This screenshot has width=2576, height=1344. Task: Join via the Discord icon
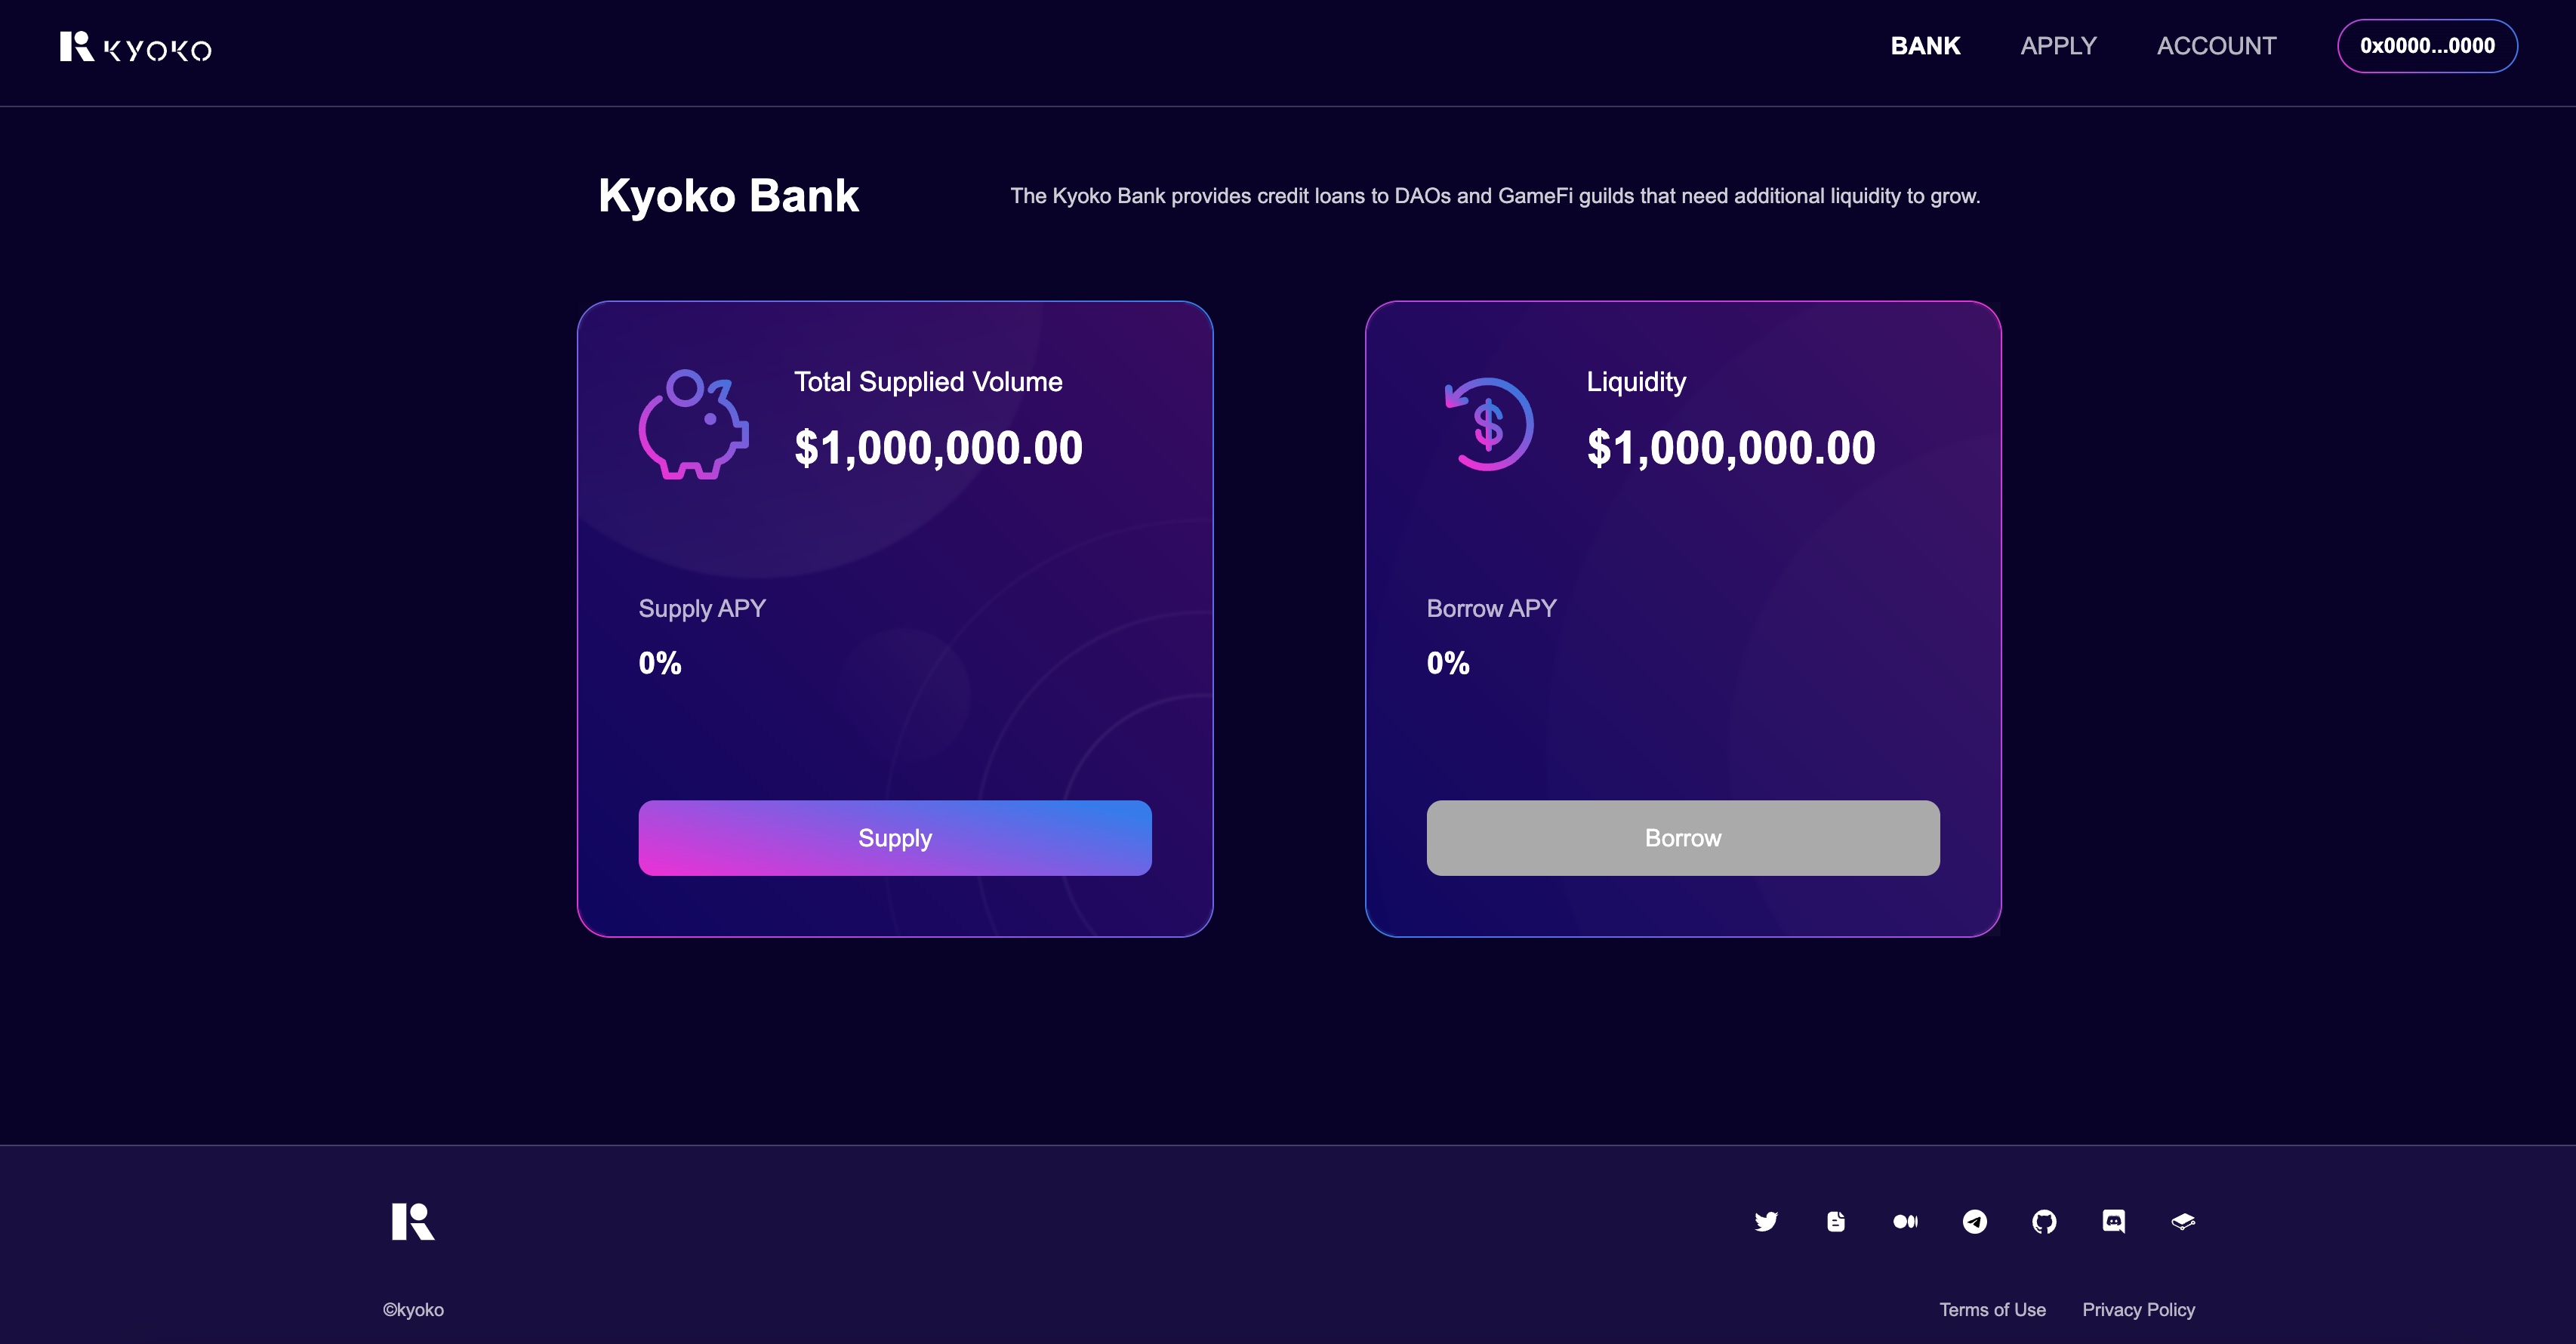click(x=2114, y=1221)
